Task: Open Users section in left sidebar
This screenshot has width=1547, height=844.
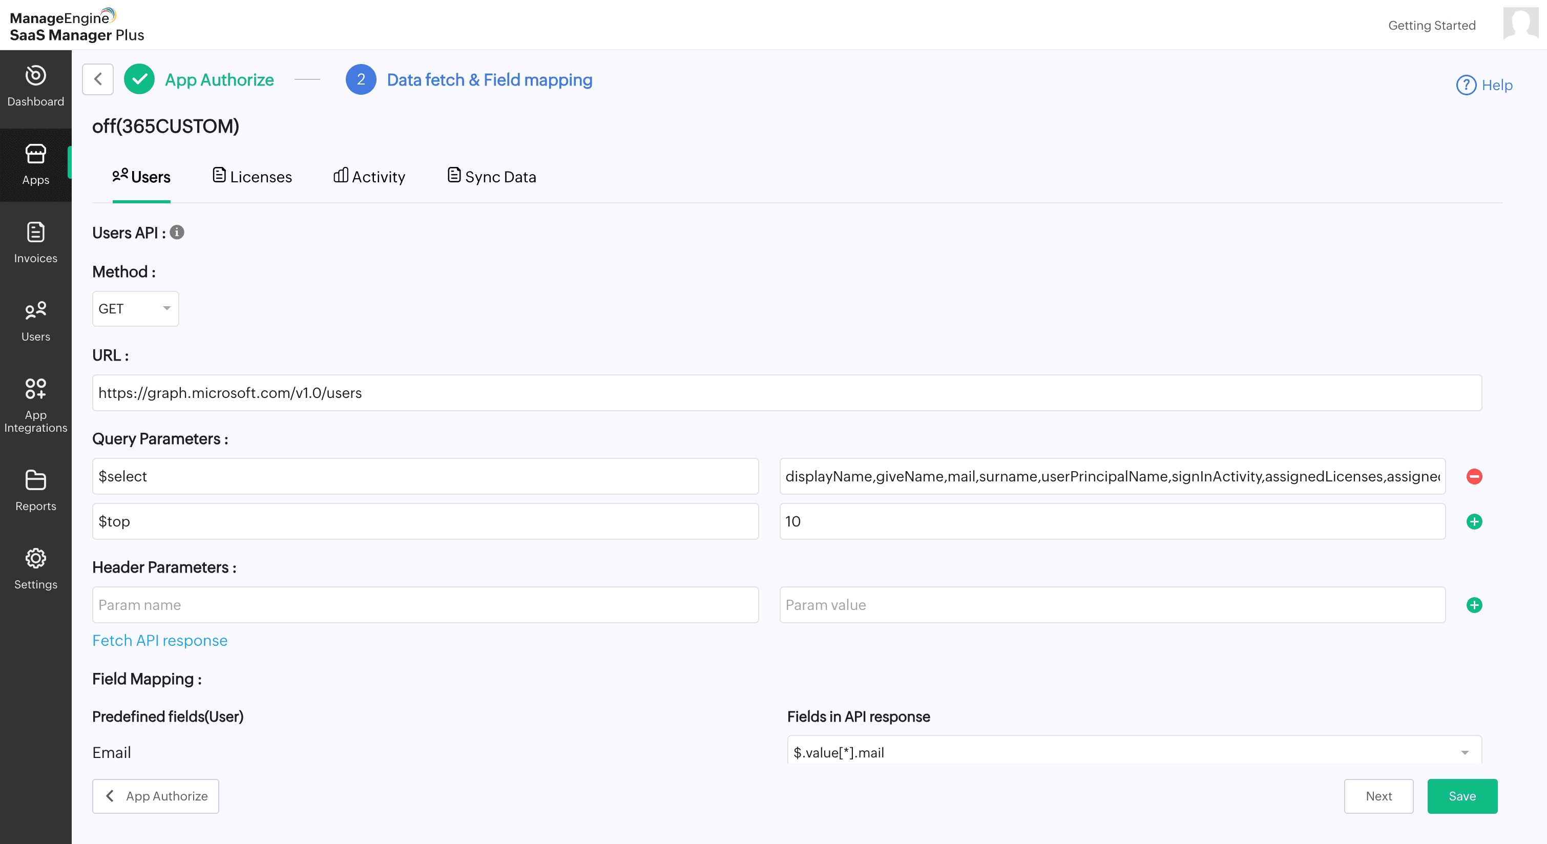Action: tap(35, 321)
